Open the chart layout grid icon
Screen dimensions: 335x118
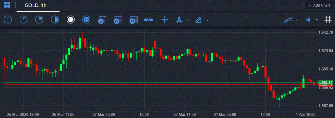click(7, 5)
